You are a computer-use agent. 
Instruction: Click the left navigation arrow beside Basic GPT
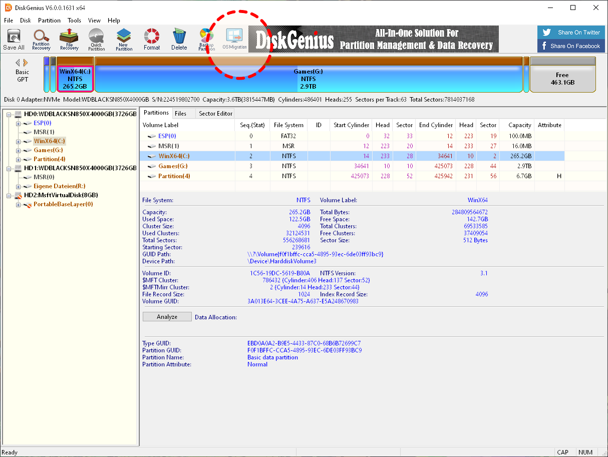click(19, 63)
